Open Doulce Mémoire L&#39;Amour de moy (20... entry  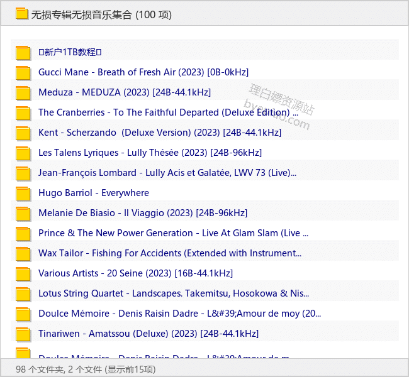click(179, 314)
